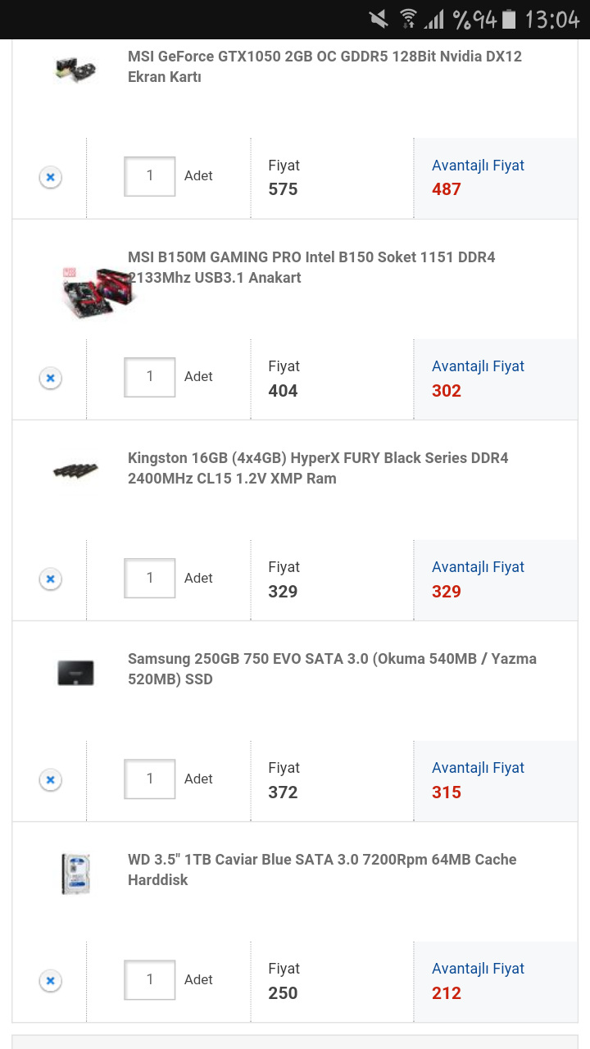This screenshot has height=1049, width=590.
Task: Tap the Wi-Fi status bar icon
Action: click(408, 19)
